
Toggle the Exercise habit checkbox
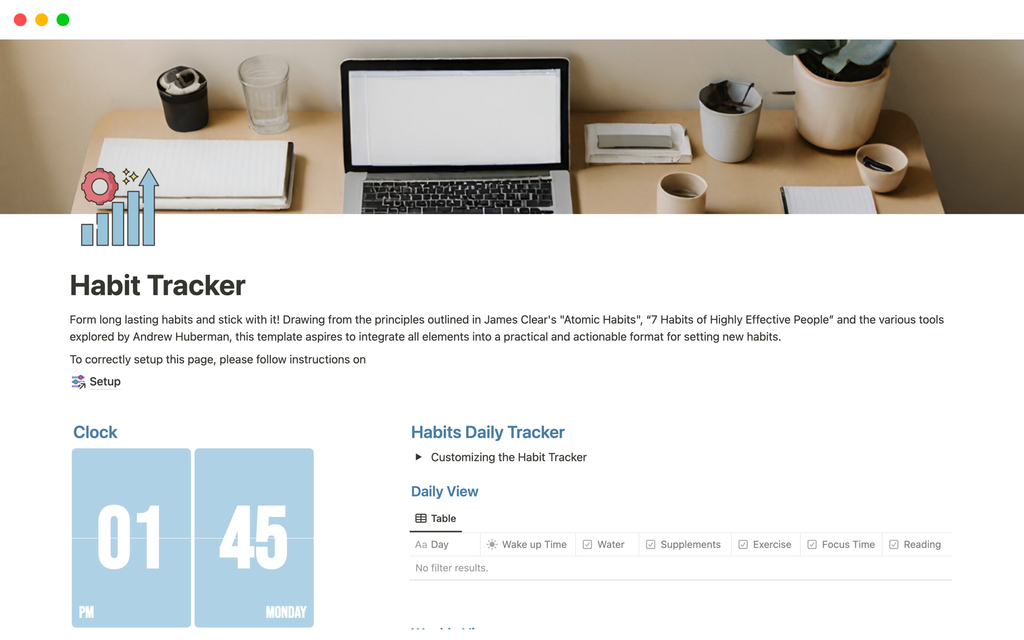(743, 544)
